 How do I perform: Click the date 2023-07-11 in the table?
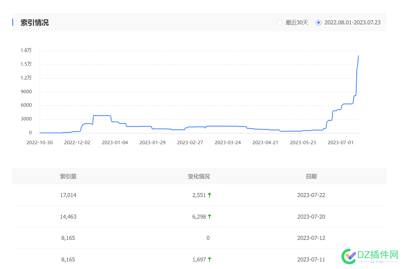click(311, 259)
